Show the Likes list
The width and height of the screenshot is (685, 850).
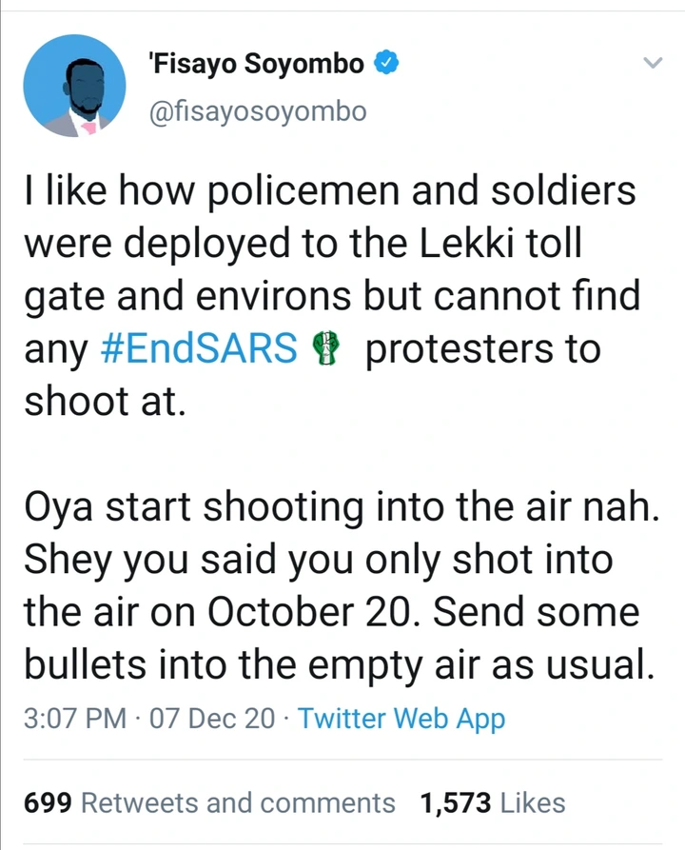pos(533,803)
